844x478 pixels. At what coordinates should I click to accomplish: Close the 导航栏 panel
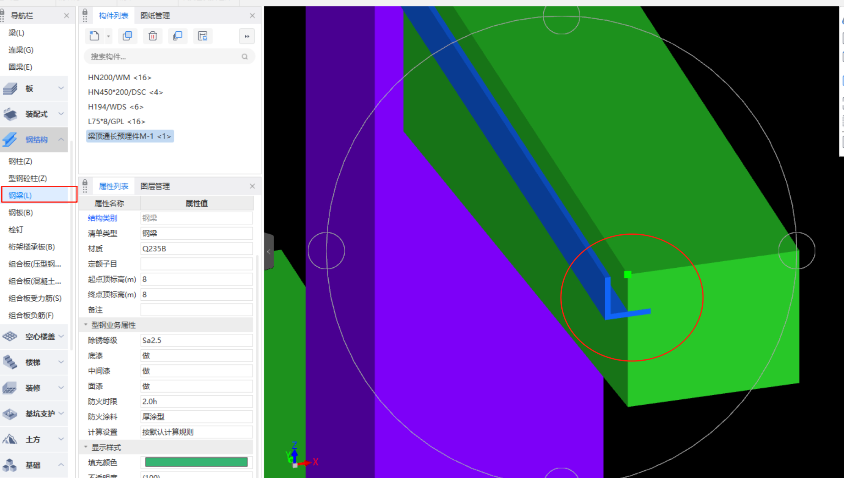click(66, 15)
